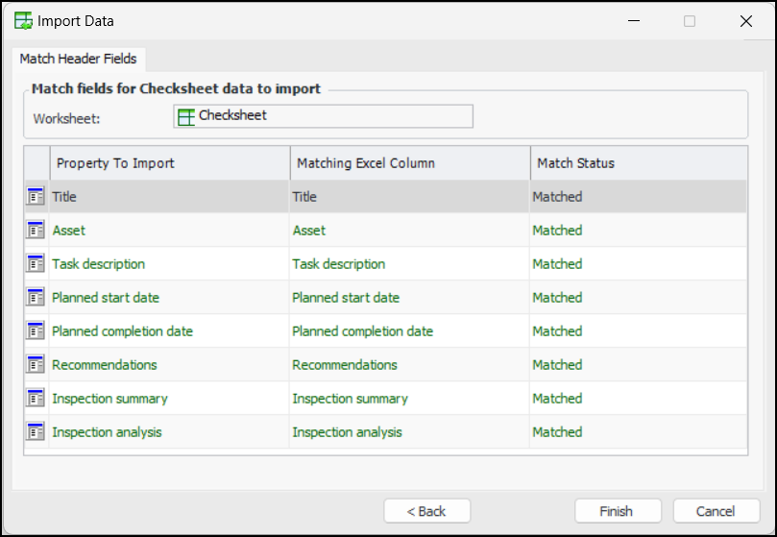Close the Import Data window
The width and height of the screenshot is (777, 537).
click(745, 21)
